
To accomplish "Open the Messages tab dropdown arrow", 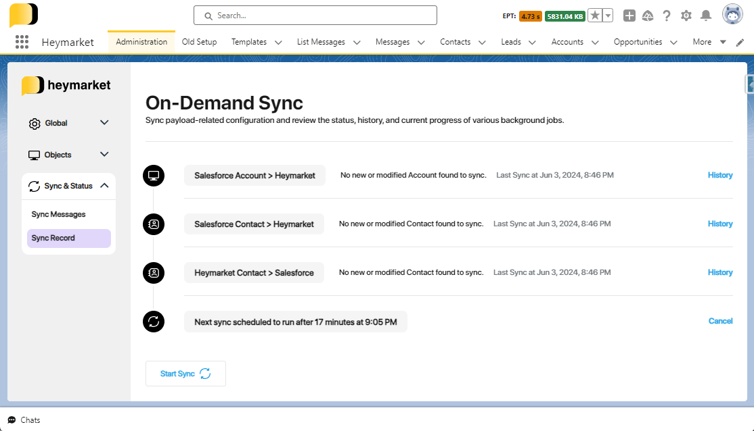I will [x=421, y=43].
